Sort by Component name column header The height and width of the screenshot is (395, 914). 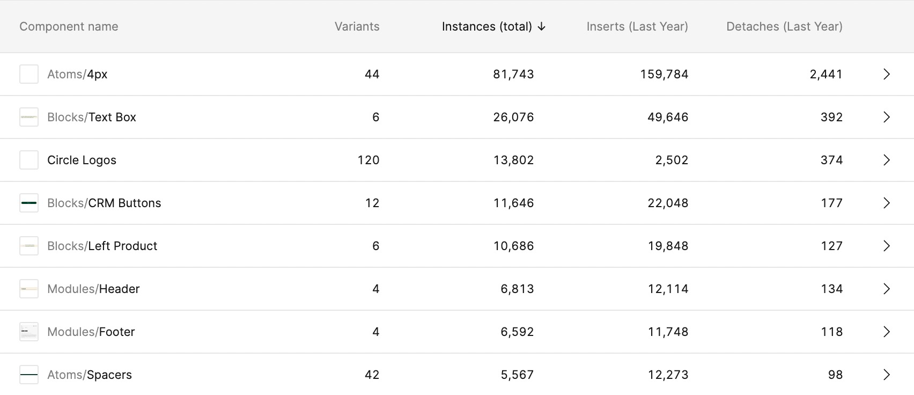pyautogui.click(x=69, y=27)
